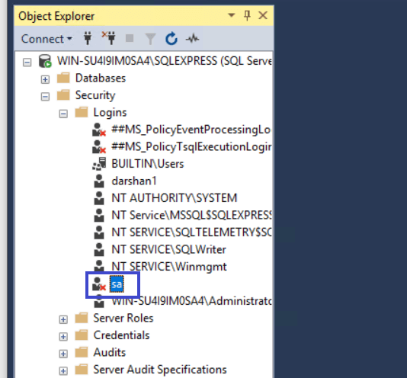
Task: Click the BUILTIN\Users group login icon
Action: coord(99,164)
